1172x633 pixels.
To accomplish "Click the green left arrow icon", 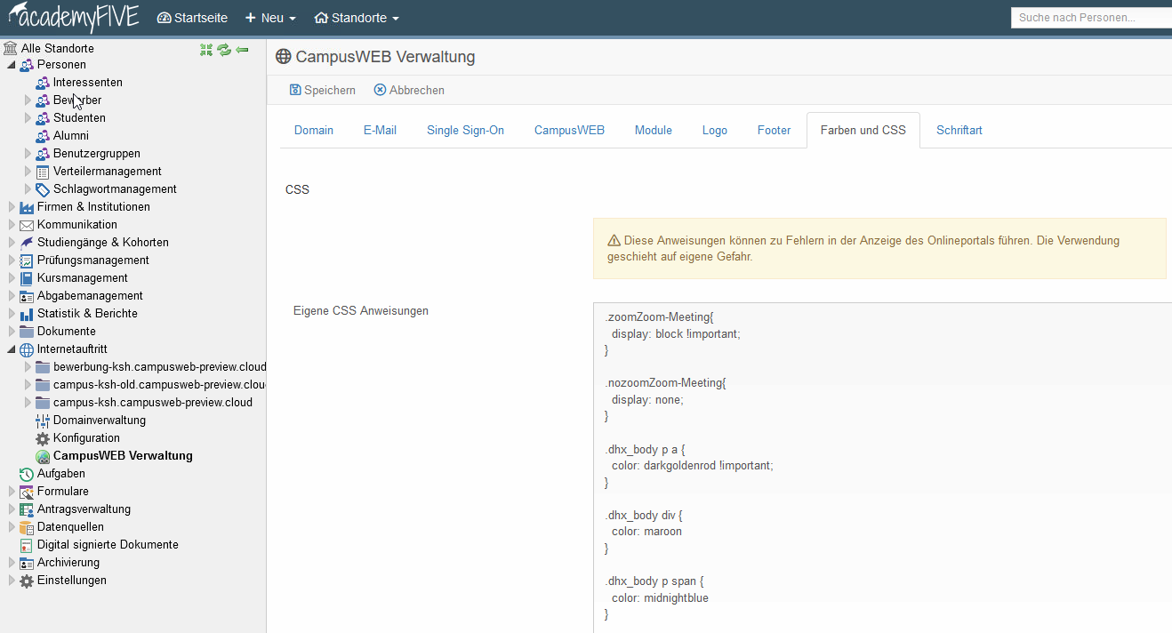I will tap(242, 50).
